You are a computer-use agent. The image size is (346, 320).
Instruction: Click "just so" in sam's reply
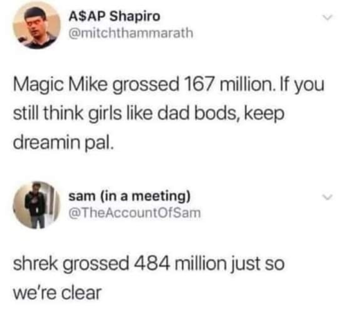pyautogui.click(x=257, y=265)
